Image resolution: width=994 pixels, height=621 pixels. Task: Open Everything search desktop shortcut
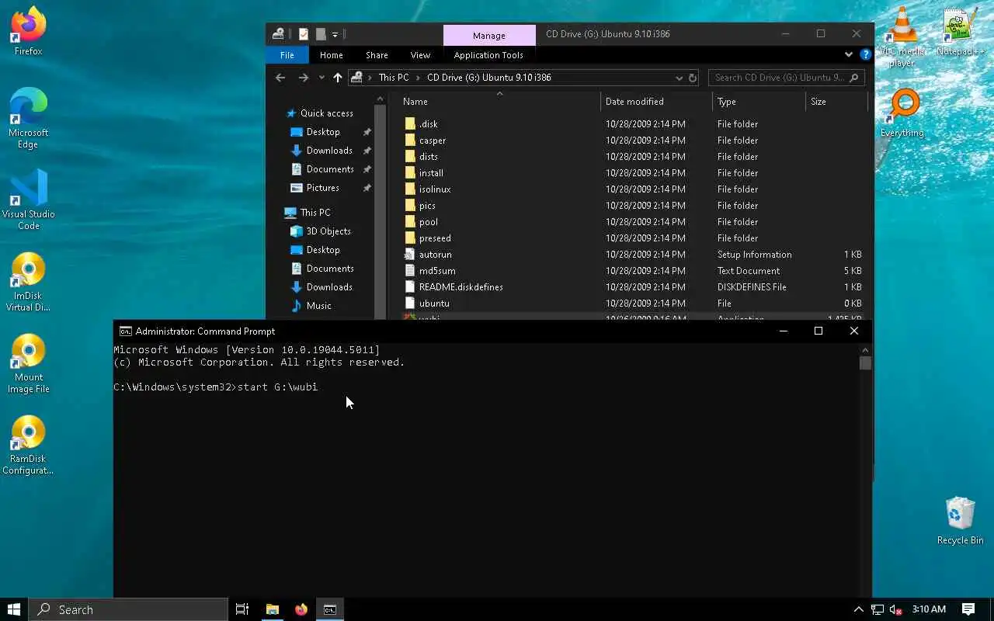pos(902,114)
